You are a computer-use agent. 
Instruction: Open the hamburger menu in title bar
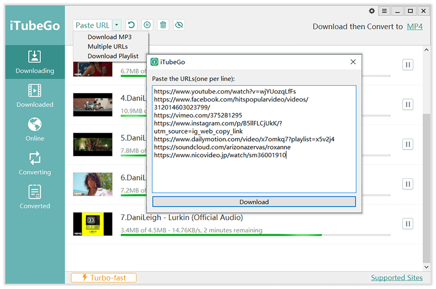(x=384, y=11)
